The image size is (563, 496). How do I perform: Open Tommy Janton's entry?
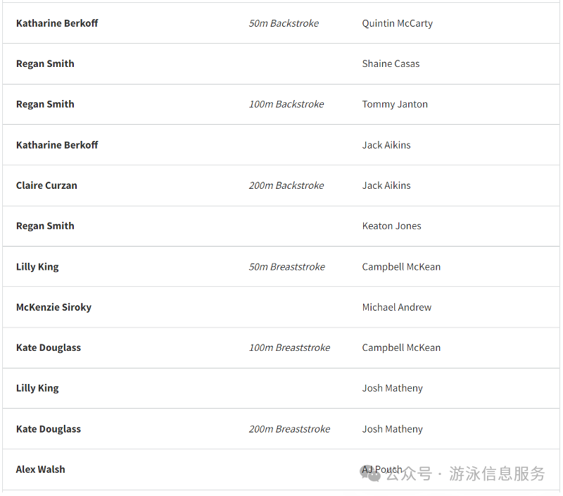(395, 104)
